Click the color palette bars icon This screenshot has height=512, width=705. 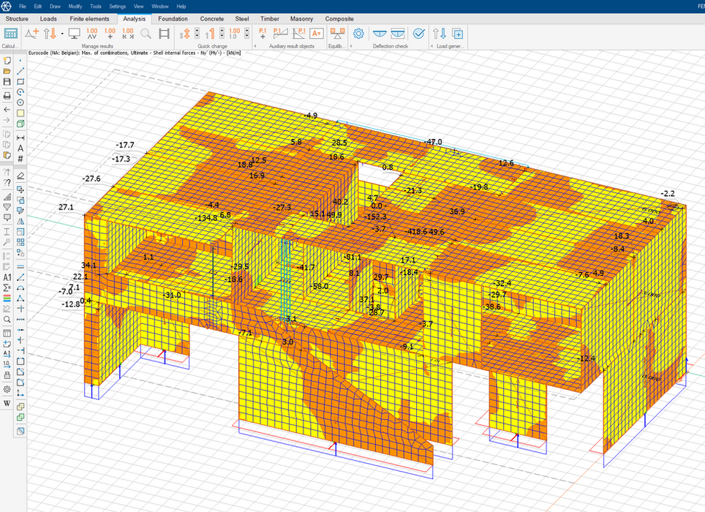click(x=7, y=298)
